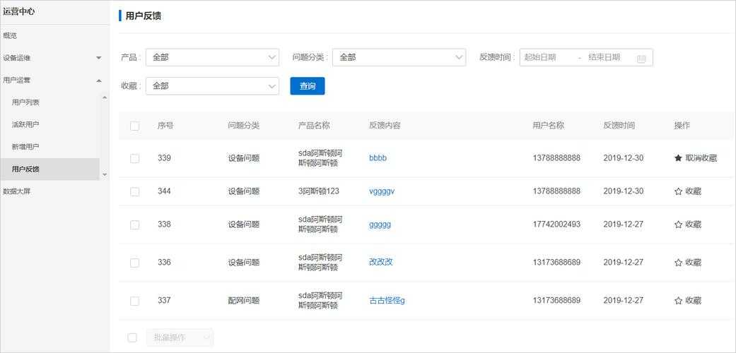Open feedback link ggggg
Image resolution: width=736 pixels, height=353 pixels.
pyautogui.click(x=380, y=225)
